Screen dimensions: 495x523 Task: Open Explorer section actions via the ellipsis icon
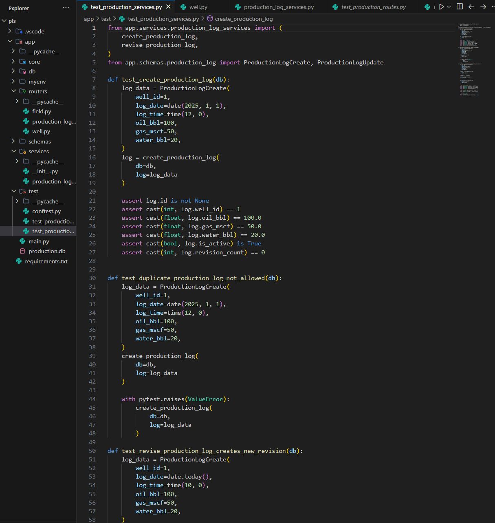pos(66,8)
